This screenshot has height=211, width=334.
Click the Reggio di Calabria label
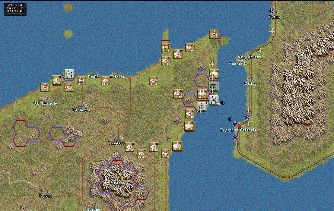tap(238, 130)
